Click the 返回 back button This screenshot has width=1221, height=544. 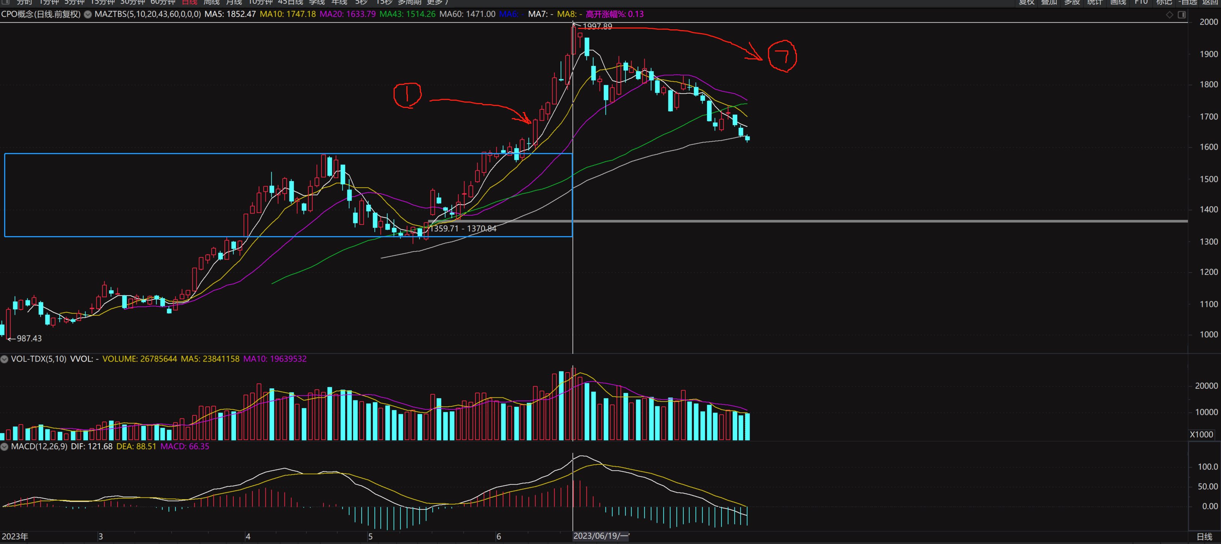(1210, 2)
